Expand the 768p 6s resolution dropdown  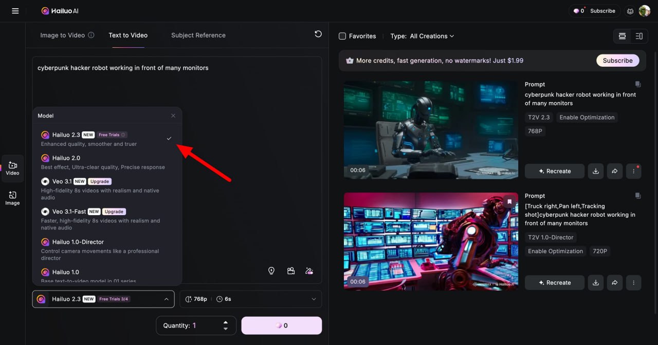point(250,299)
